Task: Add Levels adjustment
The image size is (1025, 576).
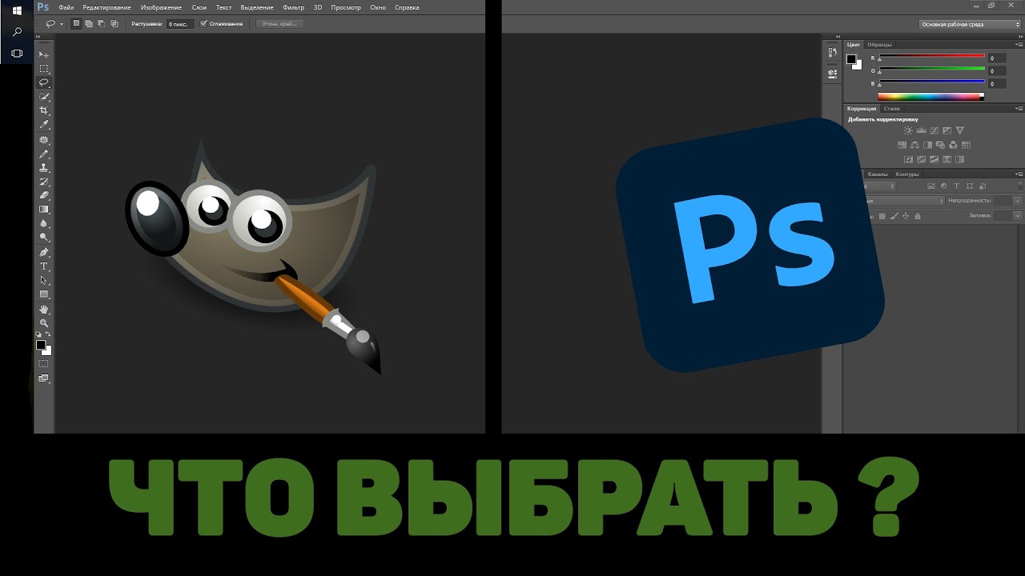Action: [921, 130]
